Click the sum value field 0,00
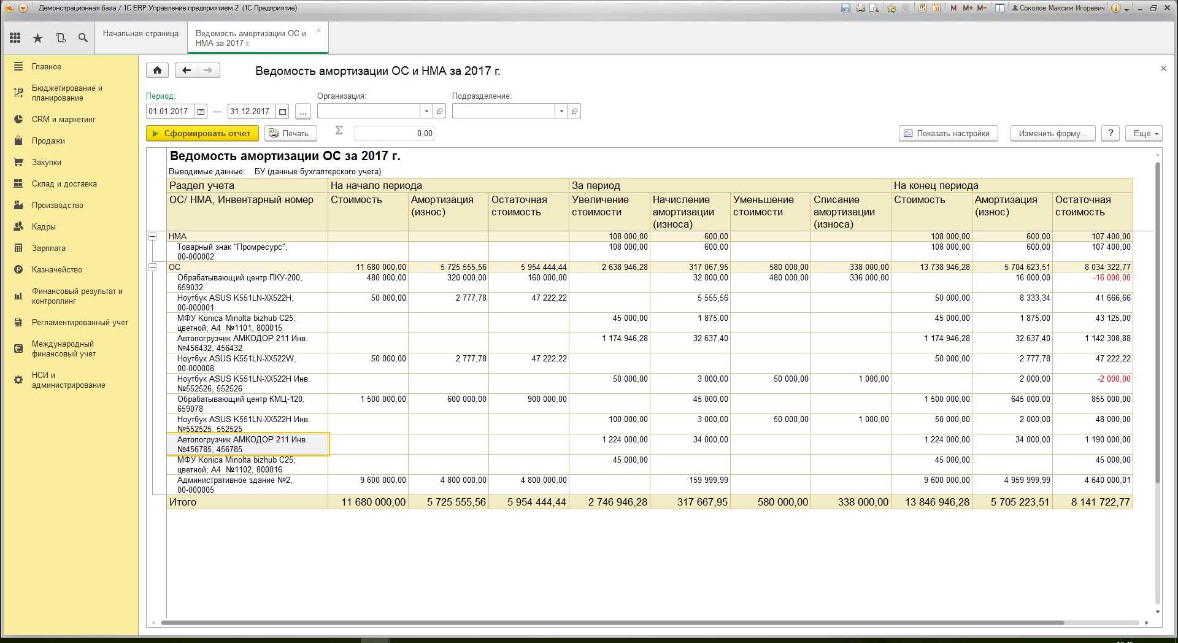 pos(395,133)
